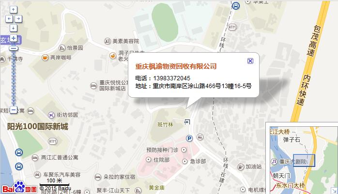The image size is (338, 194).
Task: Open the 加油站 gas station marker
Action: (x=240, y=166)
